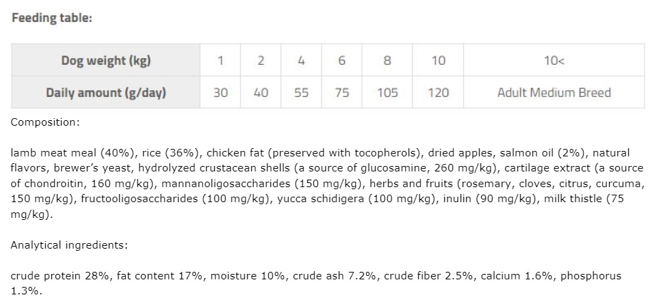This screenshot has width=657, height=306.
Task: Click the 8 kg dog weight cell
Action: tap(387, 60)
